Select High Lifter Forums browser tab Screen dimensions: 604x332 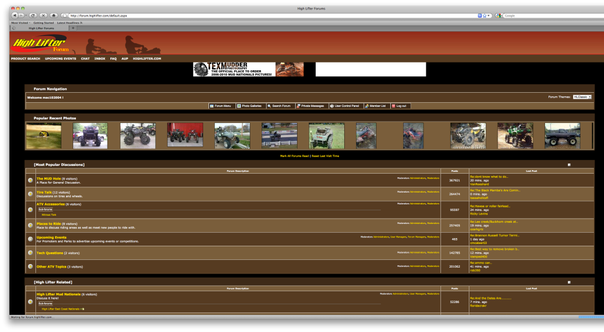(x=40, y=28)
